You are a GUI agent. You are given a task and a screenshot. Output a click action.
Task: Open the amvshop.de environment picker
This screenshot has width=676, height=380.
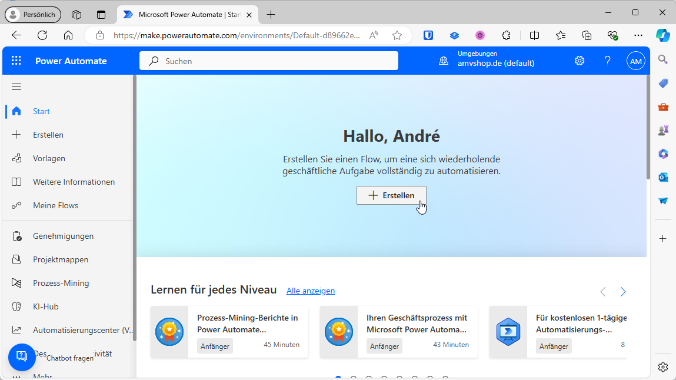pyautogui.click(x=496, y=61)
